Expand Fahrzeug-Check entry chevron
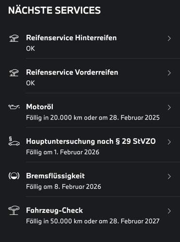Image resolution: width=180 pixels, height=242 pixels. click(169, 211)
